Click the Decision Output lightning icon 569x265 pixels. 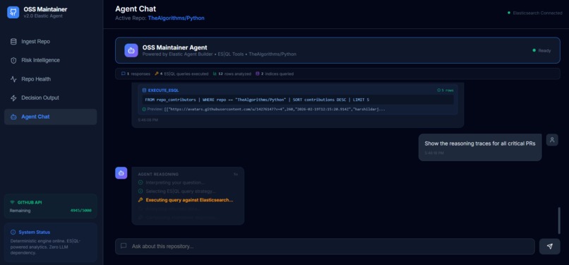13,98
